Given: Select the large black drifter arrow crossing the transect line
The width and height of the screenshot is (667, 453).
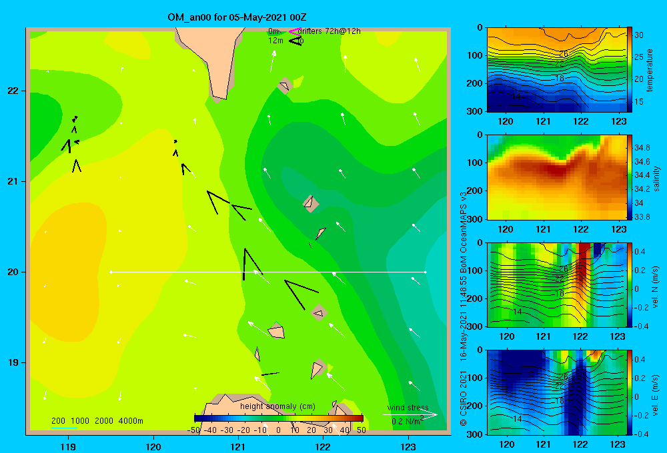Looking at the screenshot, I should [252, 264].
